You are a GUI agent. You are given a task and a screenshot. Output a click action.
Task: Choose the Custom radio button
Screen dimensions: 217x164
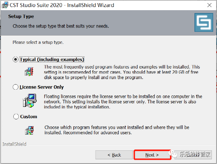click(x=16, y=116)
